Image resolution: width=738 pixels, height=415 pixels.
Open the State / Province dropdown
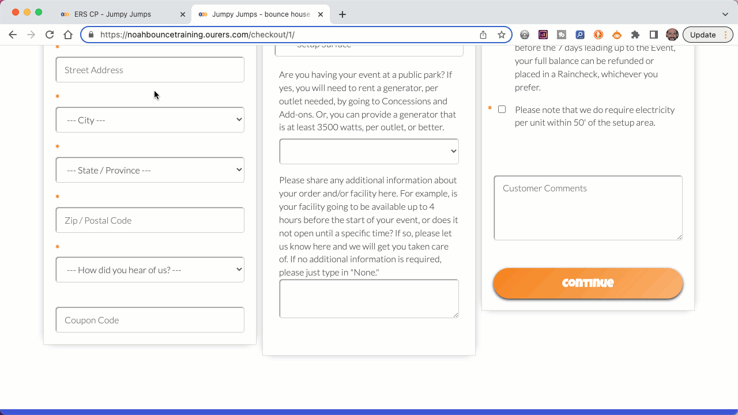point(150,170)
